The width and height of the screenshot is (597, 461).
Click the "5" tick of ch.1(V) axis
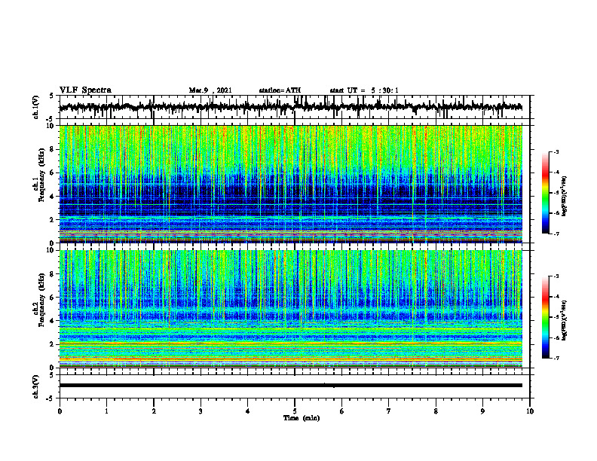pyautogui.click(x=52, y=96)
